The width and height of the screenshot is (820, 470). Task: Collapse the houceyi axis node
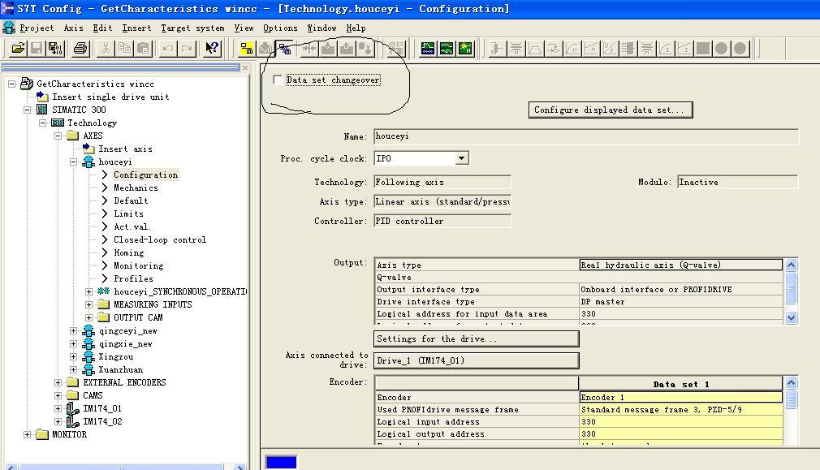point(74,162)
